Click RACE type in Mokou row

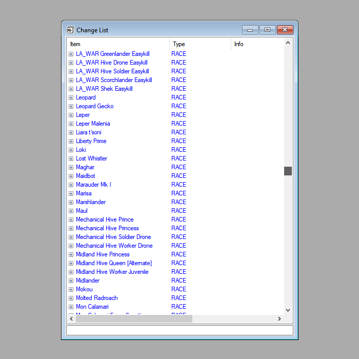[x=178, y=289]
